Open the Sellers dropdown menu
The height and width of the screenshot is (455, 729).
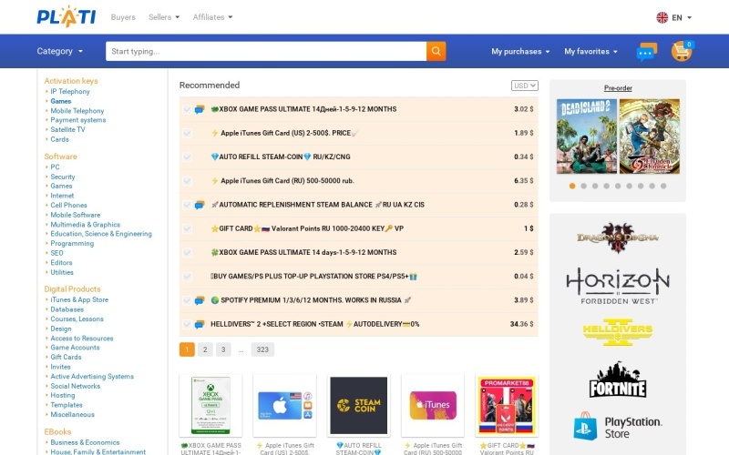164,17
